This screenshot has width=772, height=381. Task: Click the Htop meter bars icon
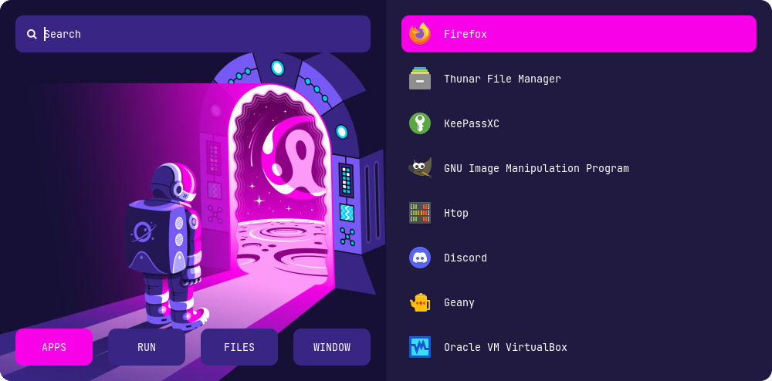click(x=420, y=213)
